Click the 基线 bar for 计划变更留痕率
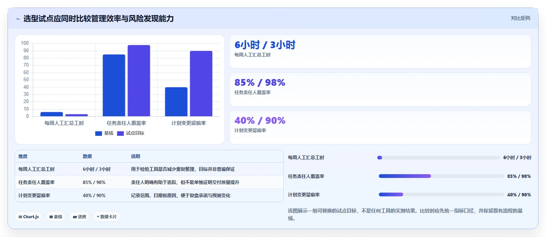 tap(176, 102)
